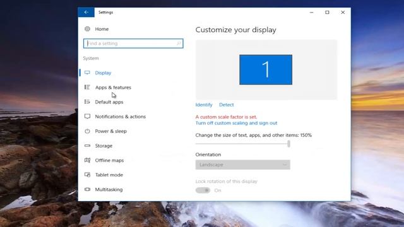Click the Orientation label
This screenshot has width=404, height=227.
(x=208, y=154)
